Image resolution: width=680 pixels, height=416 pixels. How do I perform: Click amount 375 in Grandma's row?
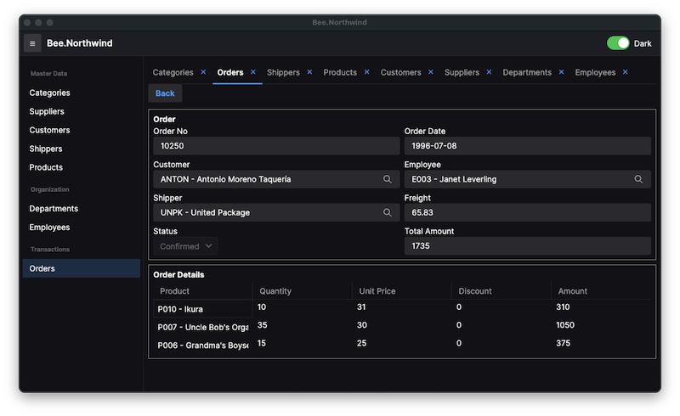click(x=563, y=343)
